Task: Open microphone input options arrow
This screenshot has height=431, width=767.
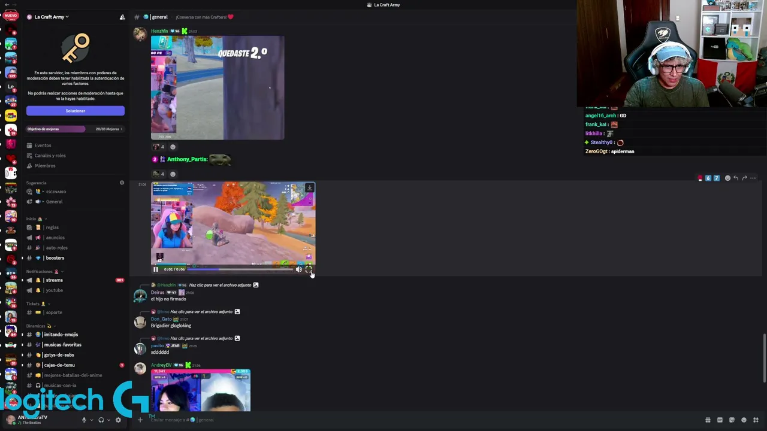Action: coord(91,420)
